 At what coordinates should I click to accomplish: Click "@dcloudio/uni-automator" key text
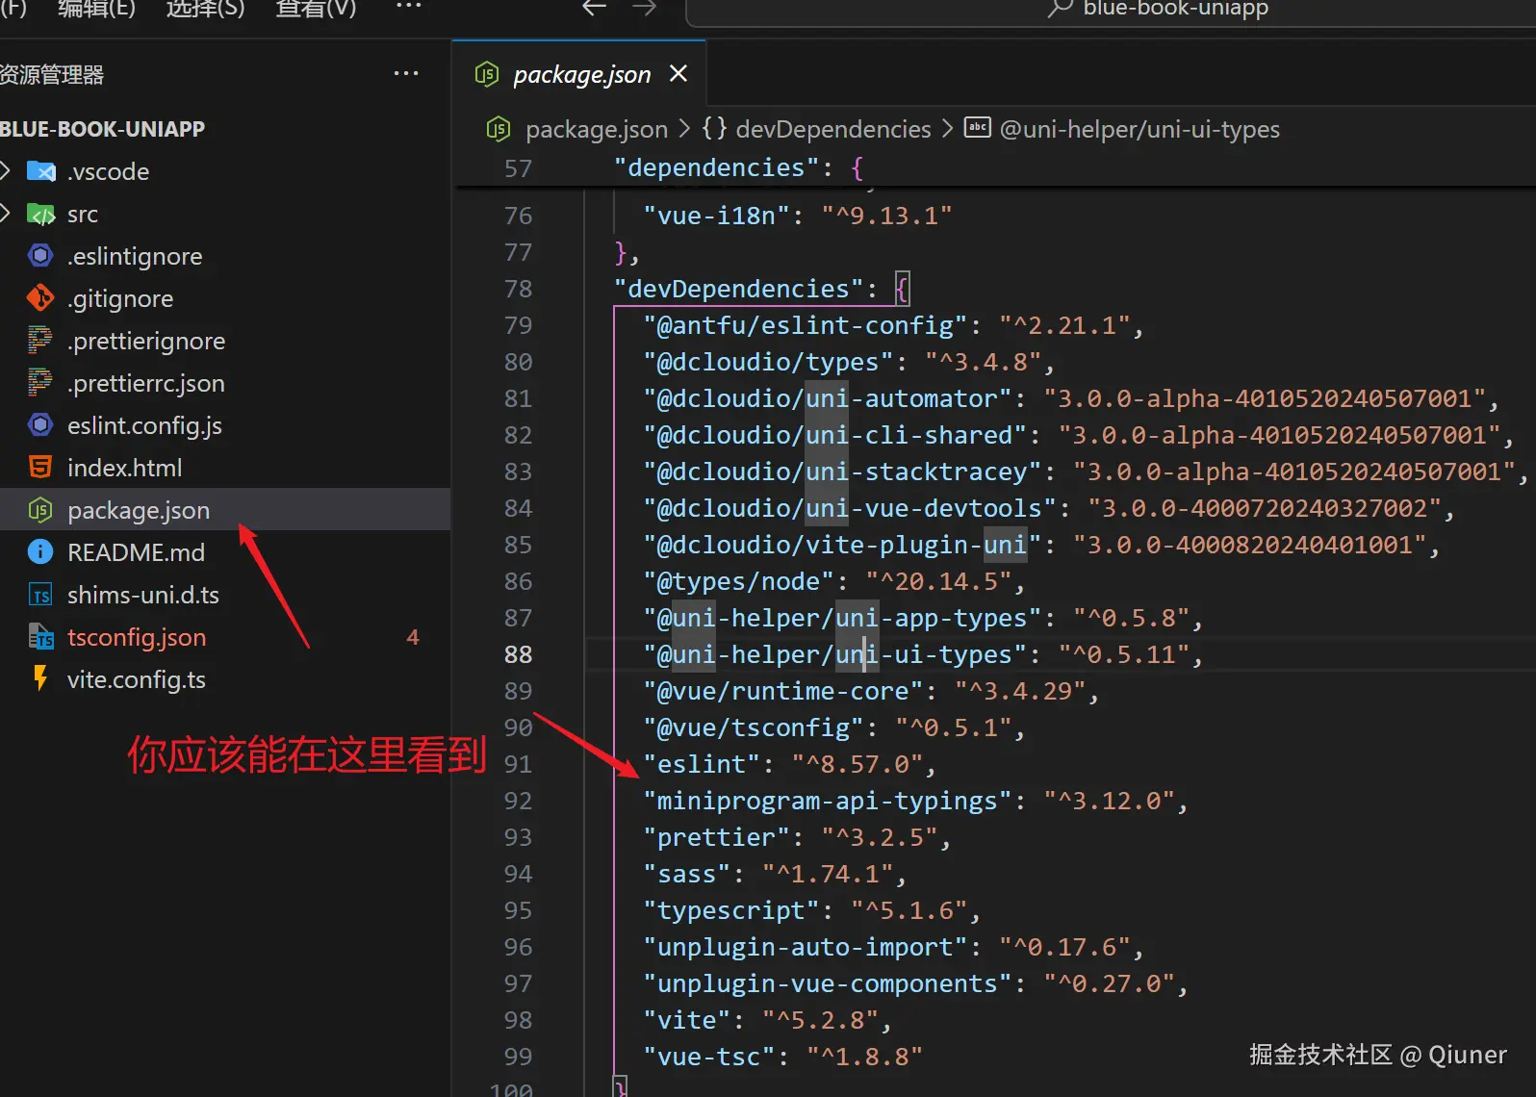[x=828, y=398]
